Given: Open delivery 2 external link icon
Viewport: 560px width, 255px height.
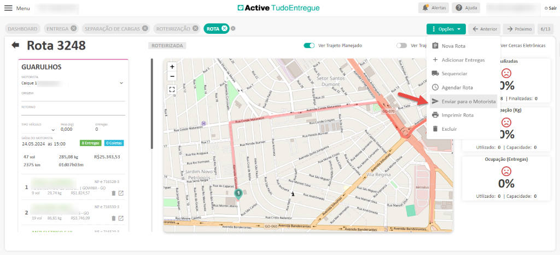Looking at the screenshot, I should pyautogui.click(x=121, y=218).
